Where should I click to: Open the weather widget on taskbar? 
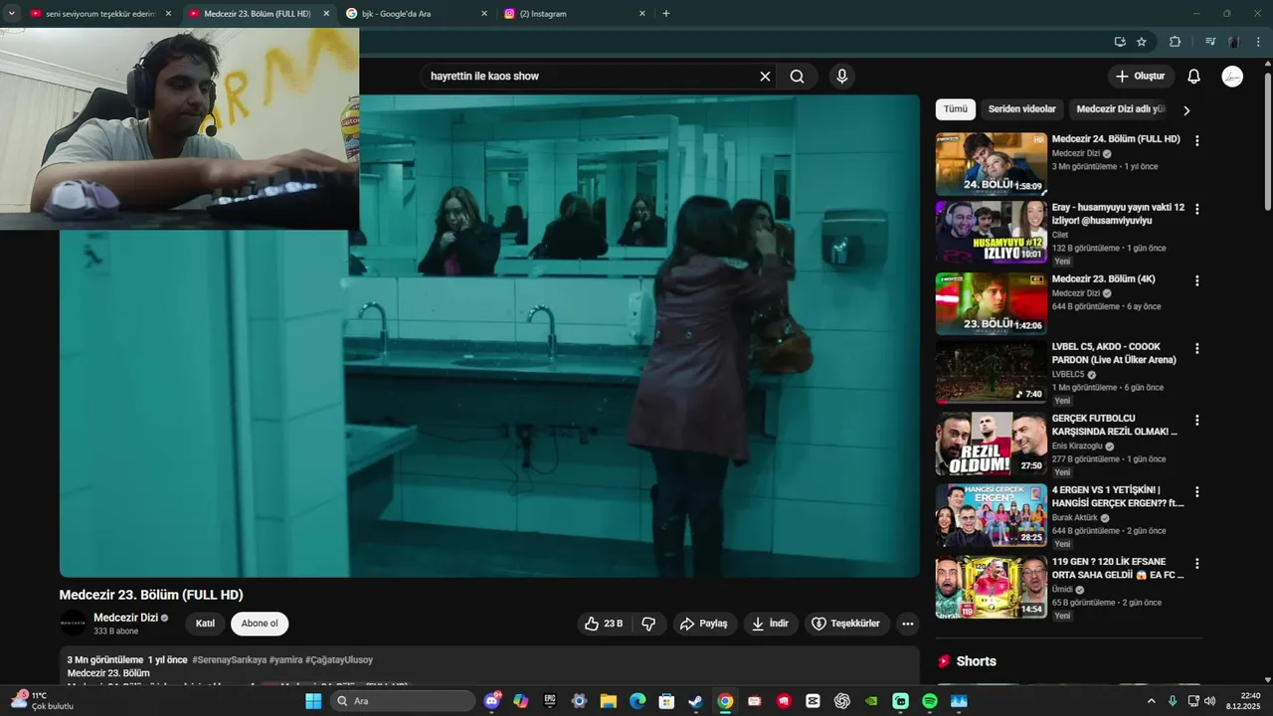[42, 700]
